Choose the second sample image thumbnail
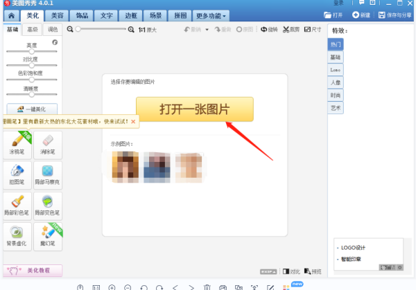This screenshot has height=290, width=416. (x=157, y=167)
